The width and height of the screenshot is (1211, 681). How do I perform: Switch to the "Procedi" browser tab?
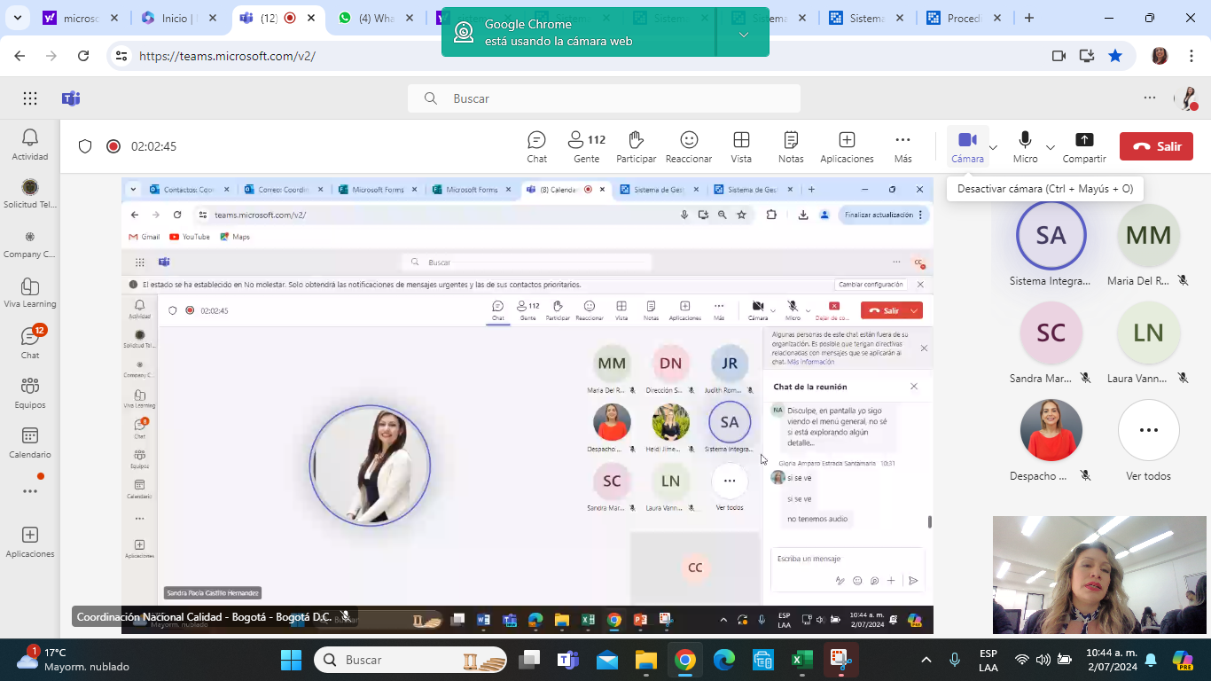(964, 18)
